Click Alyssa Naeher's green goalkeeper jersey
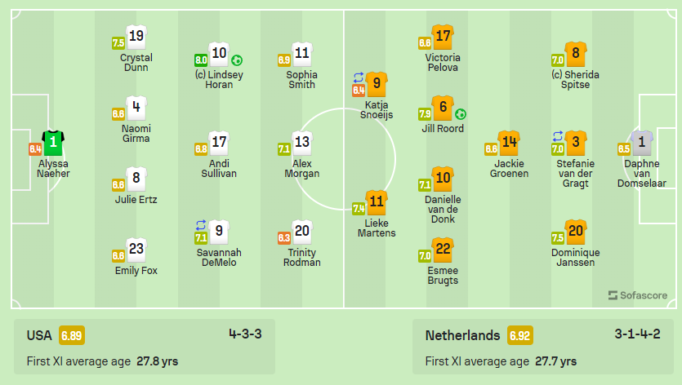This screenshot has width=682, height=385. pyautogui.click(x=53, y=143)
